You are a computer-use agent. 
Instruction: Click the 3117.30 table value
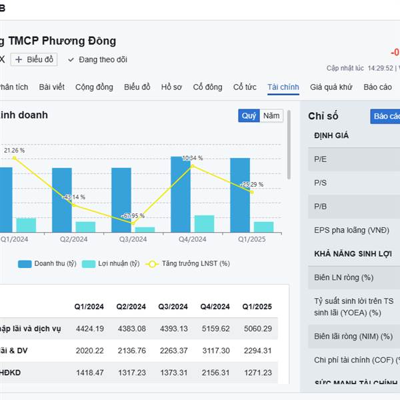pyautogui.click(x=216, y=351)
